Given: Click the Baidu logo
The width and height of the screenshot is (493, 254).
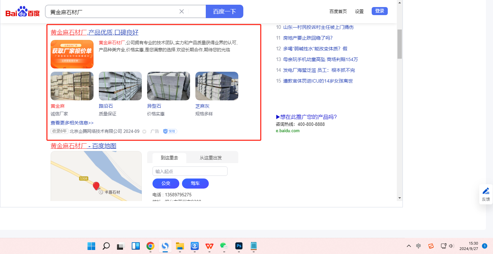Looking at the screenshot, I should point(22,11).
